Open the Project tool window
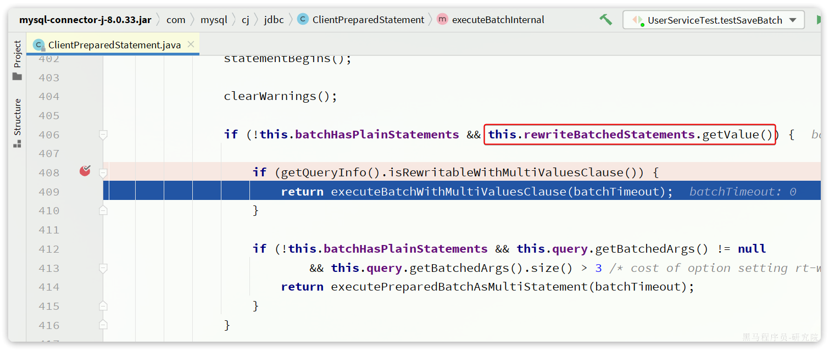Viewport: 829px width, 351px height. click(18, 60)
